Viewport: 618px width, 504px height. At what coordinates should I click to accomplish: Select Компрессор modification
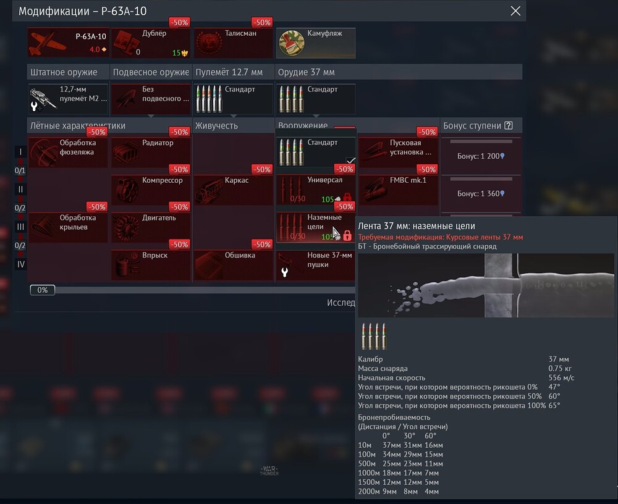point(151,190)
